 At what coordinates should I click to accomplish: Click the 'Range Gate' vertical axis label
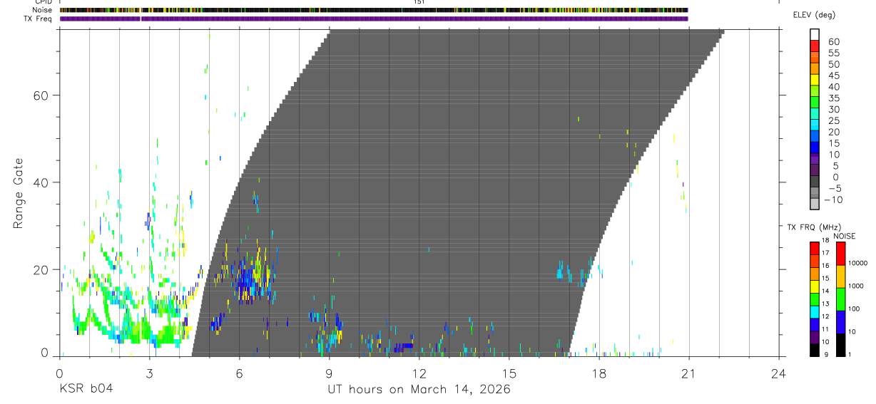pyautogui.click(x=18, y=193)
